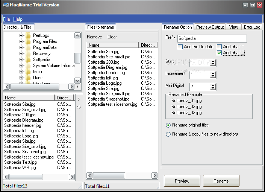Select Softpedia Logo.jpg in source list
Screen dimensions: 265x192
tap(21, 136)
